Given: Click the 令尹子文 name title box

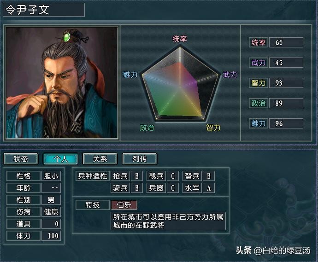Looking at the screenshot, I should pyautogui.click(x=44, y=10).
